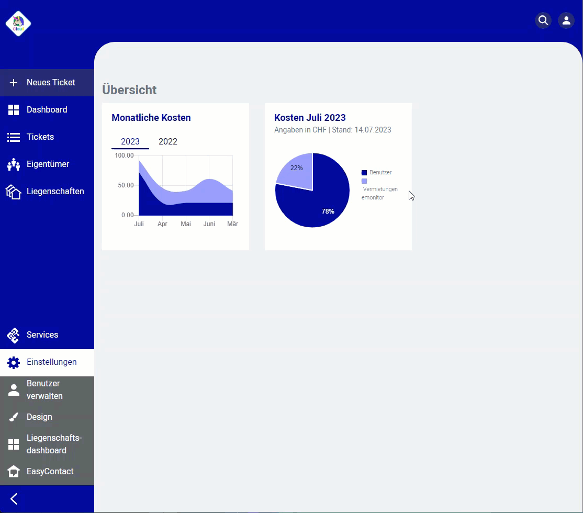Image resolution: width=583 pixels, height=513 pixels.
Task: Click the Design brush icon
Action: tap(14, 417)
